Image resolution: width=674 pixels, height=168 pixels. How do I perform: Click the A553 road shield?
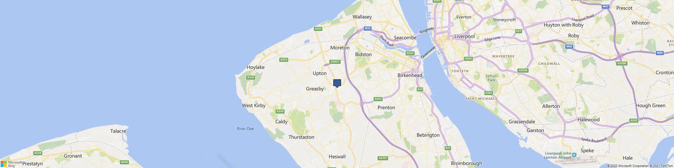[x=284, y=60]
